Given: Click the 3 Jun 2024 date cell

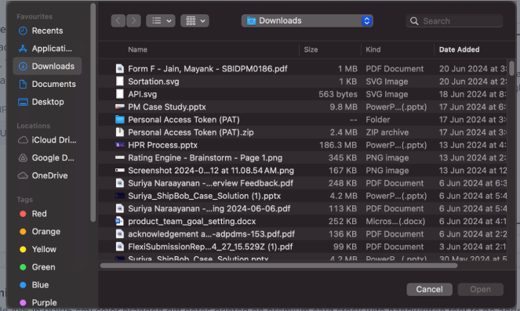Looking at the screenshot, I should [x=473, y=247].
